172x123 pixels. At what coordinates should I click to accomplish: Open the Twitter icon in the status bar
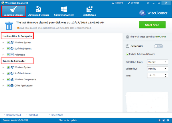[x=164, y=120]
